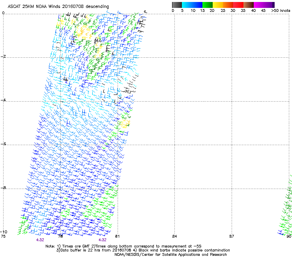
Task: Click the '>50 knots' legend label
Action: (x=281, y=11)
